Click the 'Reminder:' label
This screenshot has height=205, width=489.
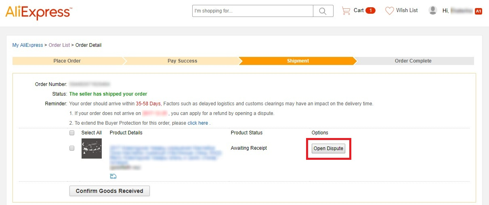click(x=56, y=104)
